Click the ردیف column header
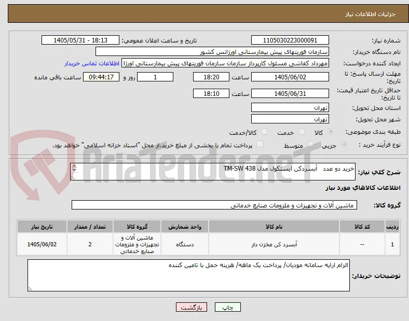Screen dimensions: 409x321 392,227
